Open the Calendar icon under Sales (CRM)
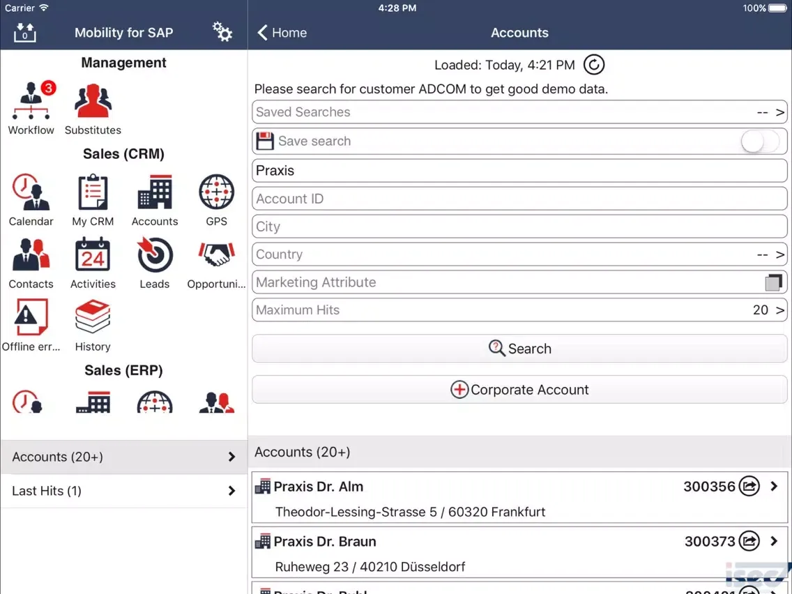 pos(31,192)
